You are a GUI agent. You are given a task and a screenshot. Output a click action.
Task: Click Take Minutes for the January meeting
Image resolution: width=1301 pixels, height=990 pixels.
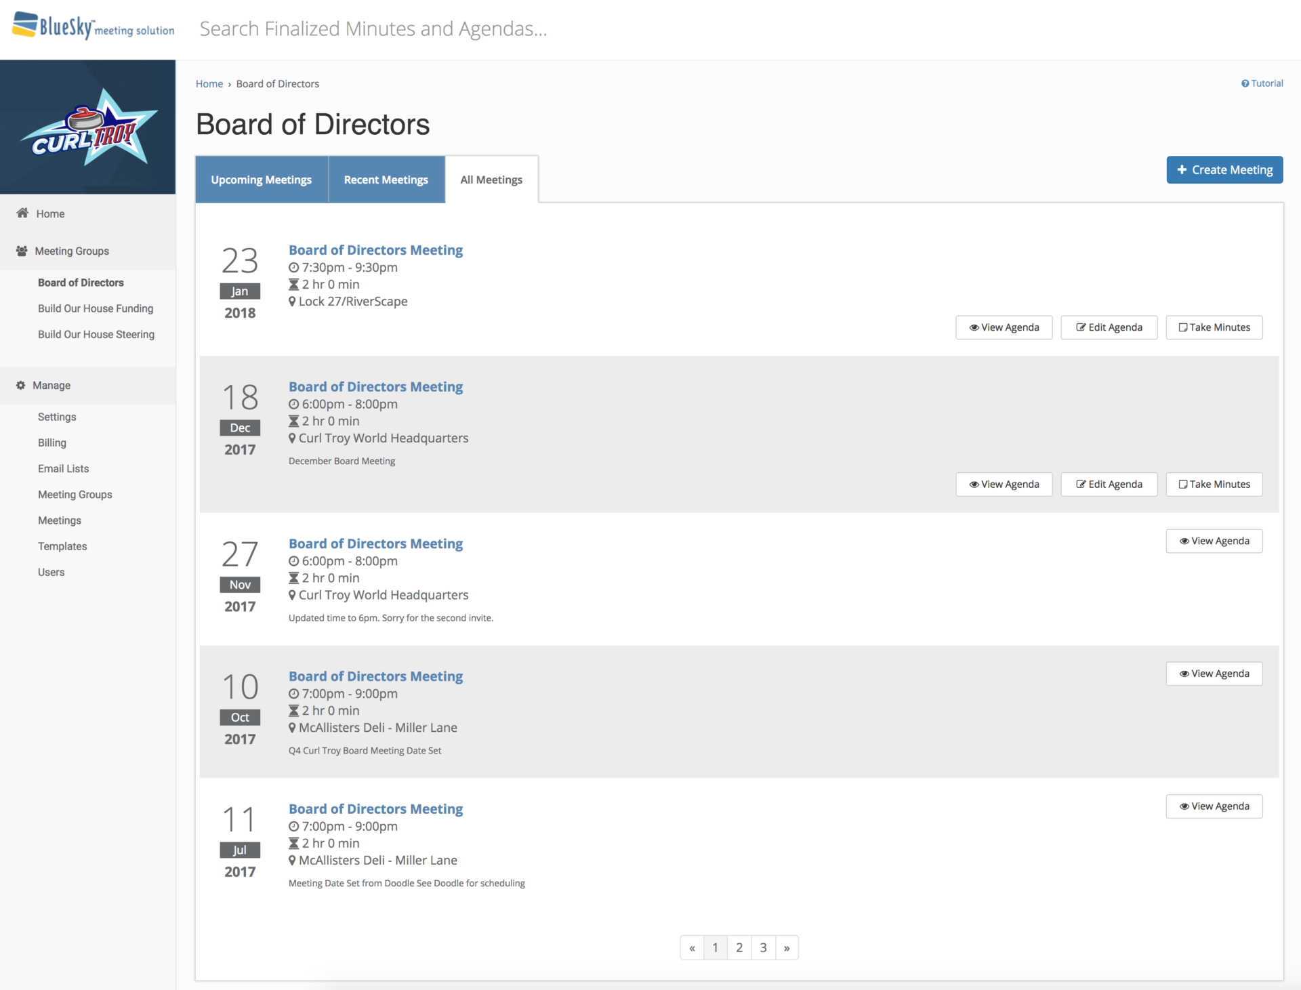1214,327
